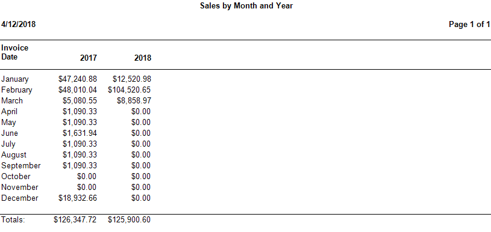Select January 2018 value $12,520.98
491x232 pixels.
[132, 79]
